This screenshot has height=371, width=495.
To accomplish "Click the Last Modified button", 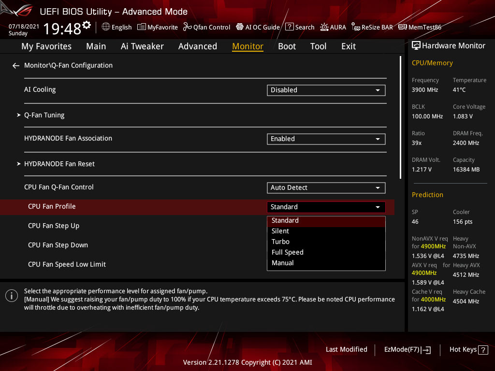I will click(x=346, y=349).
